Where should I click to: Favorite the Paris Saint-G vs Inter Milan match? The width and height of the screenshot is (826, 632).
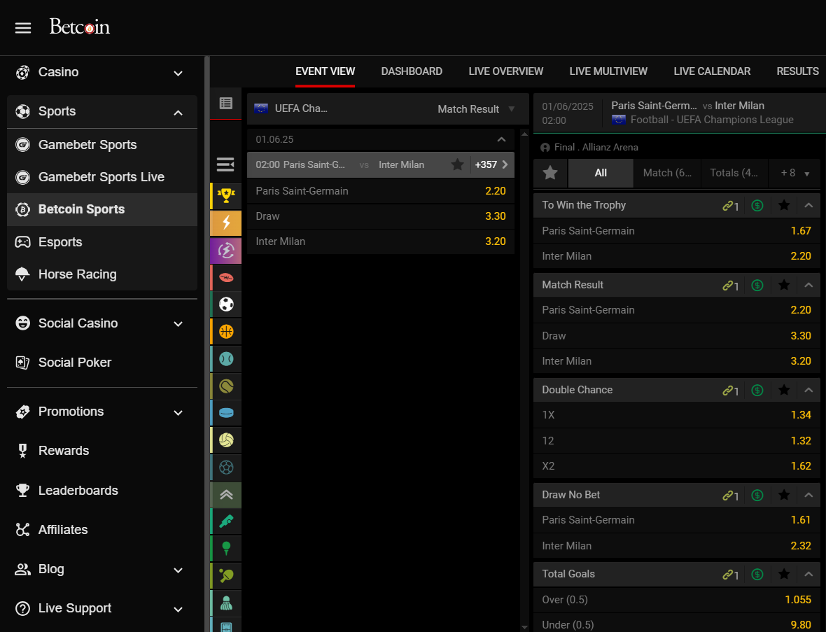(x=457, y=165)
